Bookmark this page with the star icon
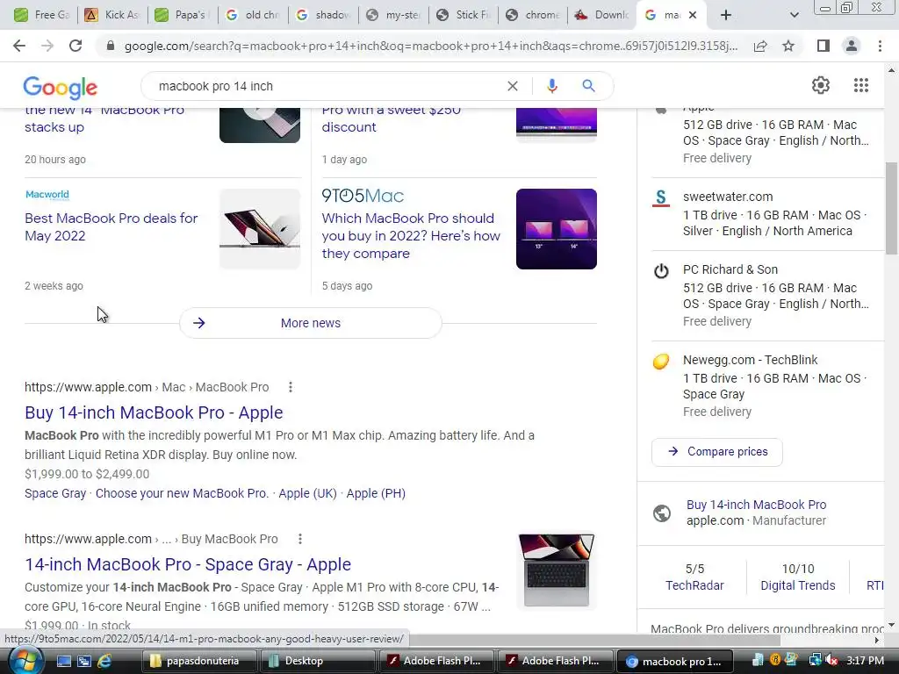899x674 pixels. [788, 46]
